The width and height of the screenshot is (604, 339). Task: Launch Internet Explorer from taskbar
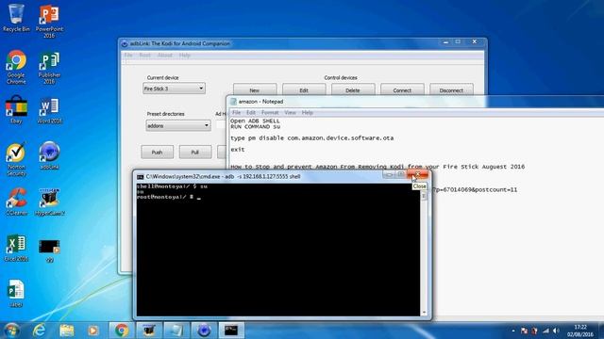(40, 331)
